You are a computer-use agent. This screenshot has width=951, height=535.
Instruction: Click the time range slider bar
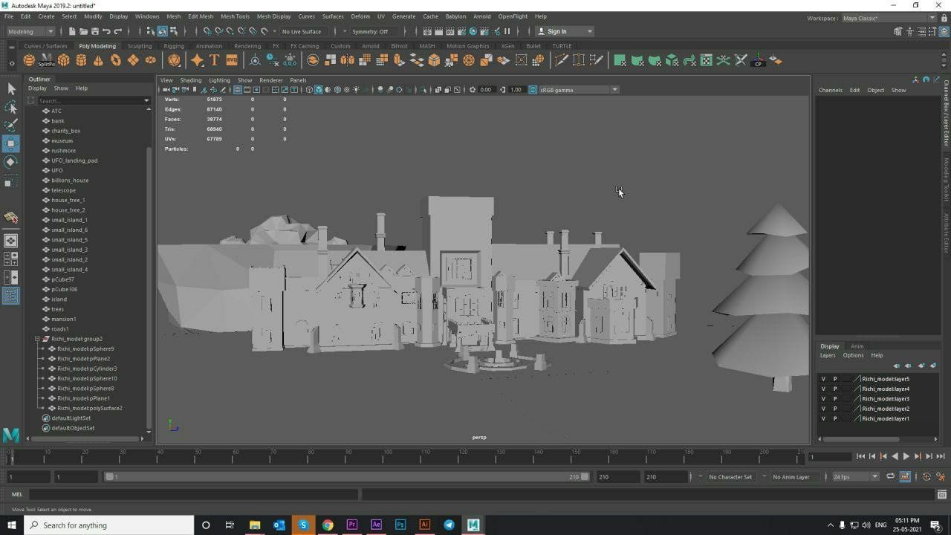click(x=345, y=477)
